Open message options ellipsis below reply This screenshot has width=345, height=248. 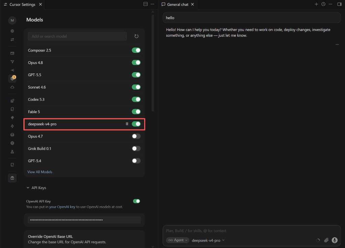point(337,44)
